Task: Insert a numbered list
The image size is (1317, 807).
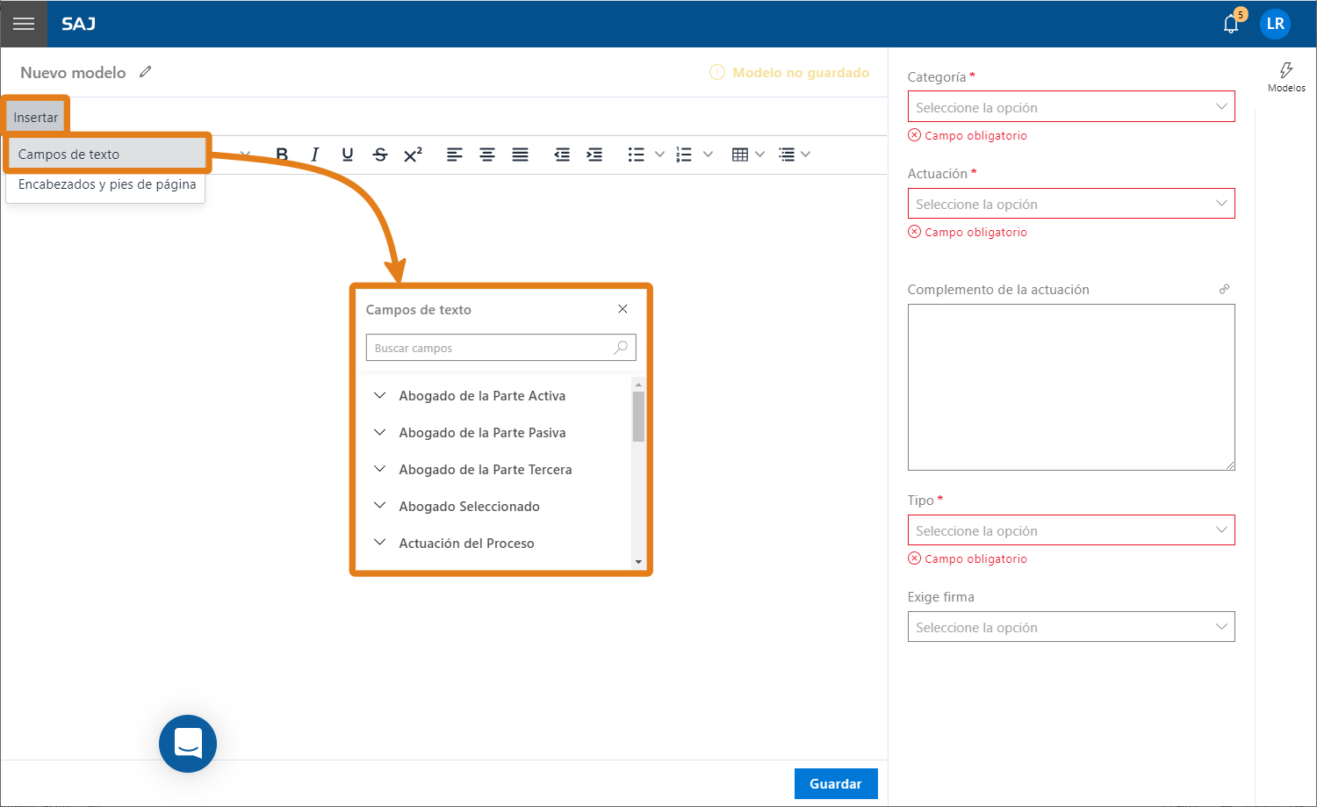Action: (x=684, y=155)
